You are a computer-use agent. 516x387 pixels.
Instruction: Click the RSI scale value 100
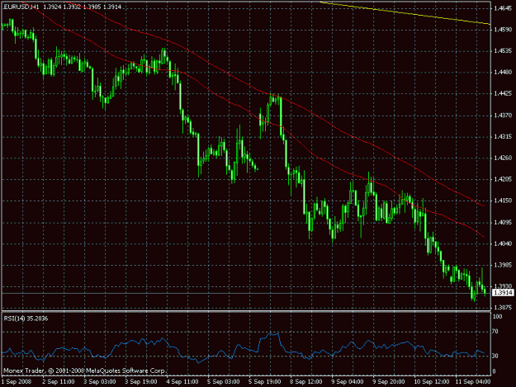[498, 317]
